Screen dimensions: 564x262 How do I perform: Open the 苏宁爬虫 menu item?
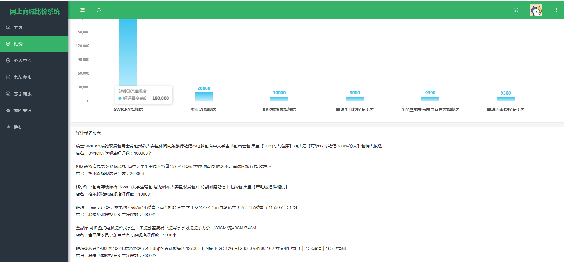point(34,94)
